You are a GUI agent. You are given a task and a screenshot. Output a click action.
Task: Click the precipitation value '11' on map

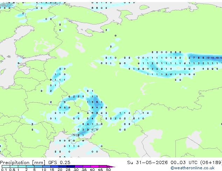213,58
